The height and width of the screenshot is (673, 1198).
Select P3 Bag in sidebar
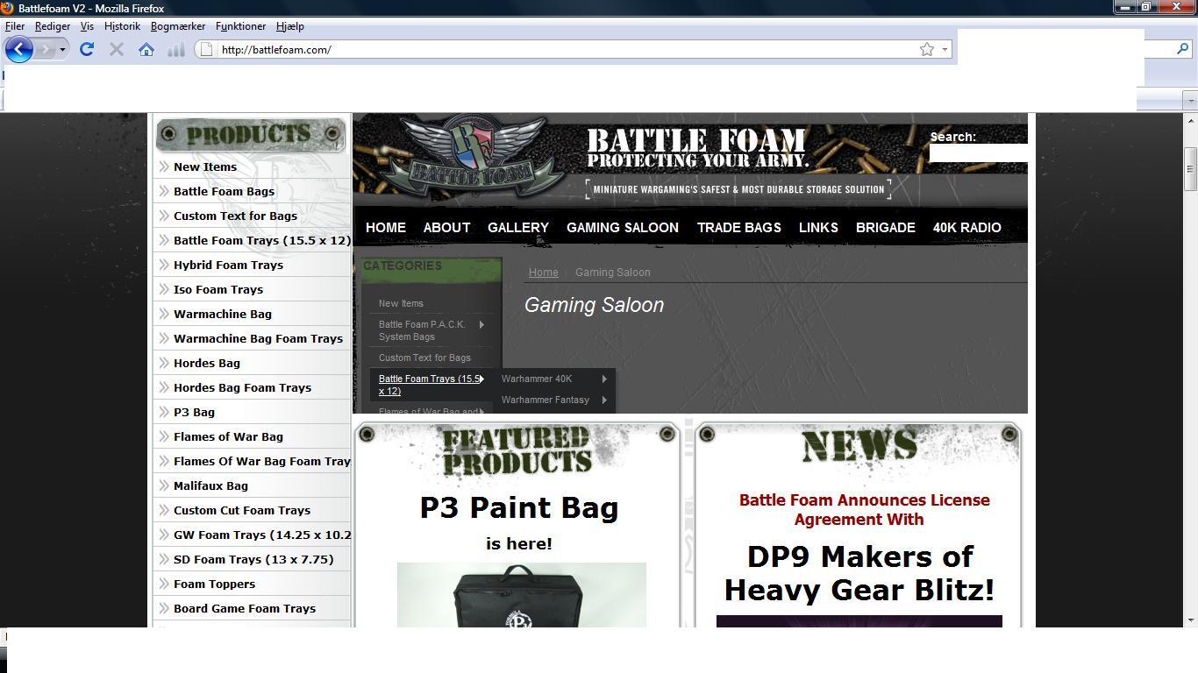(x=194, y=412)
